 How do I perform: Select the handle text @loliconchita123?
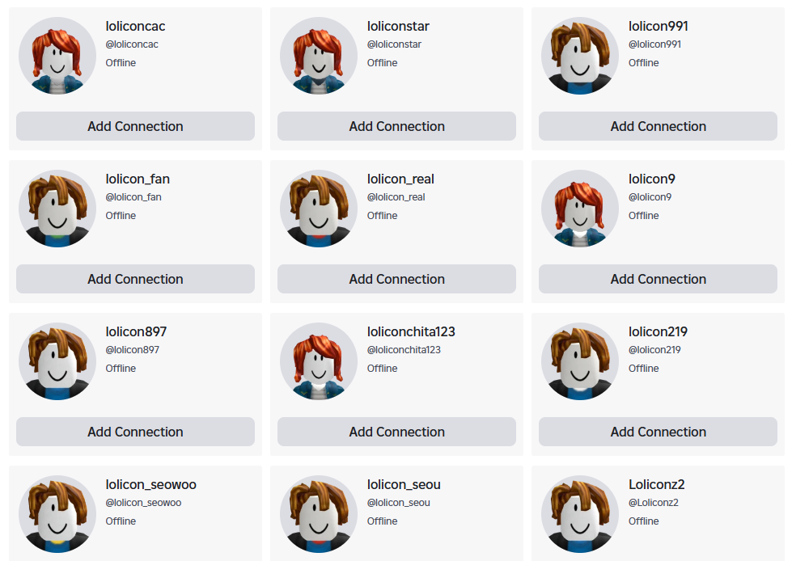404,350
